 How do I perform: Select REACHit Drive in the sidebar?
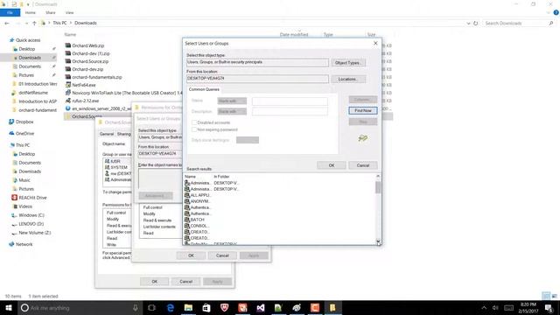(32, 198)
